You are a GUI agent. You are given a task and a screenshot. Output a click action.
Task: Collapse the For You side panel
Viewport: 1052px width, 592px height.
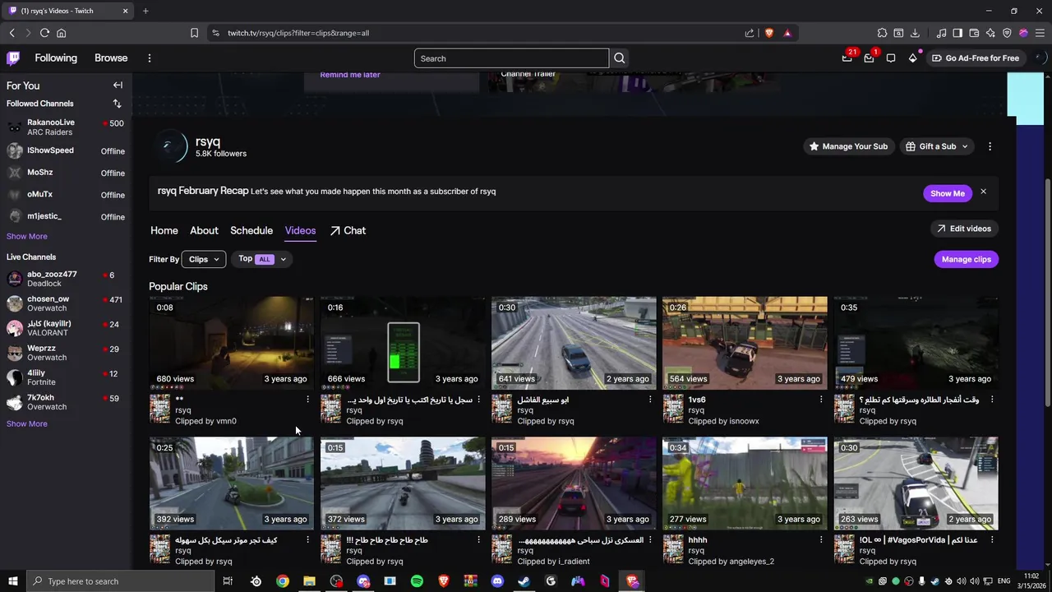tap(118, 86)
